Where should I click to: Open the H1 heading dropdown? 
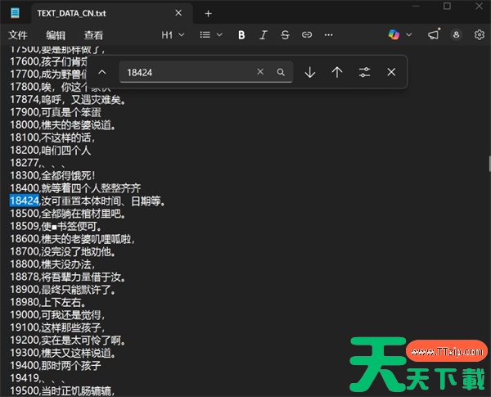coord(173,34)
